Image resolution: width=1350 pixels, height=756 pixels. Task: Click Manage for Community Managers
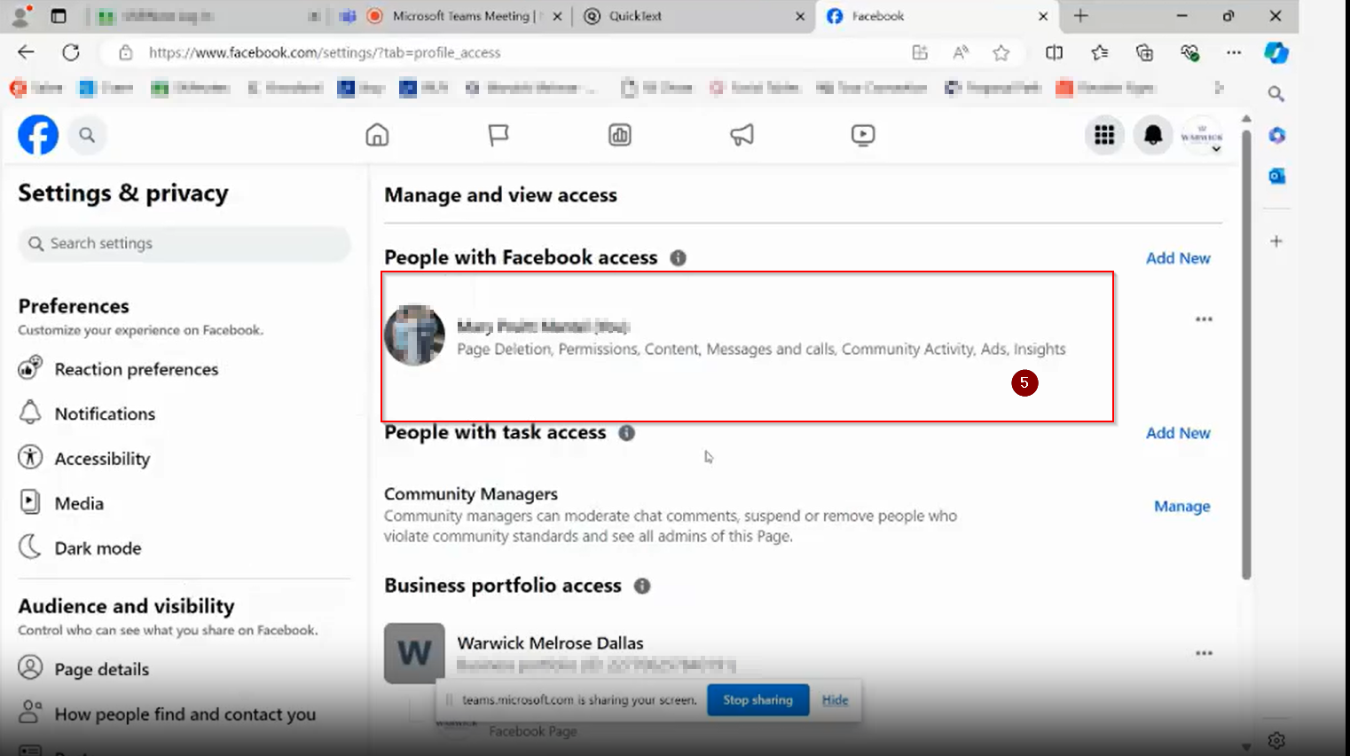tap(1181, 507)
